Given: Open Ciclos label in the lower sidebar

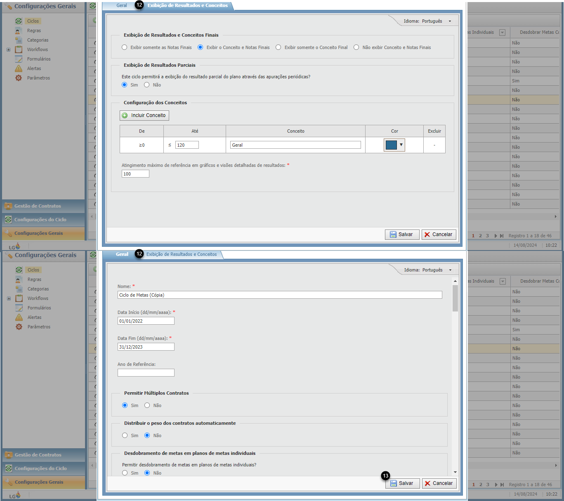Looking at the screenshot, I should click(33, 270).
